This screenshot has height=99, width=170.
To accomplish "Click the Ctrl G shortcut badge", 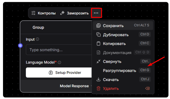I will (x=145, y=70).
